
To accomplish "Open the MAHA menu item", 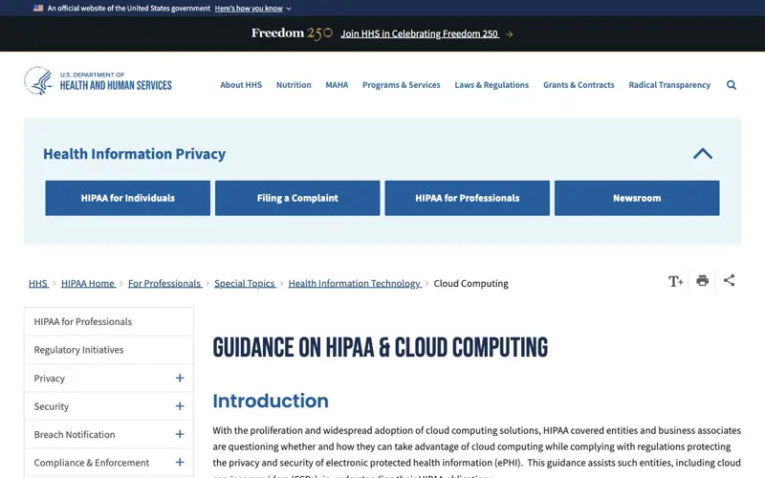I will (x=337, y=85).
